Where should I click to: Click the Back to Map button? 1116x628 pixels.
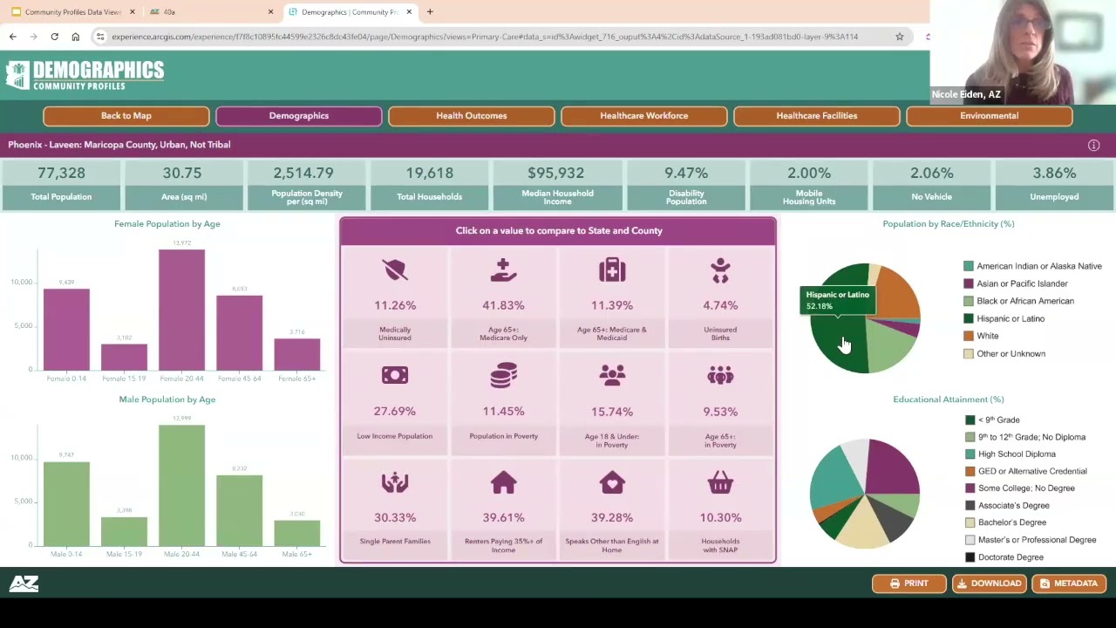point(126,115)
